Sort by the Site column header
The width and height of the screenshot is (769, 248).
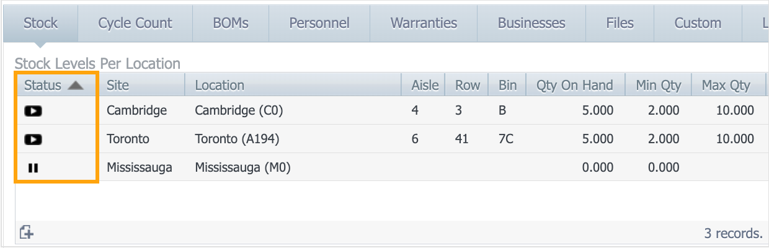(x=118, y=86)
